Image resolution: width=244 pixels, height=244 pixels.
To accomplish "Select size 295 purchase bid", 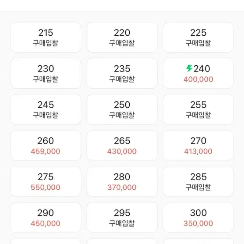I will pos(122,218).
